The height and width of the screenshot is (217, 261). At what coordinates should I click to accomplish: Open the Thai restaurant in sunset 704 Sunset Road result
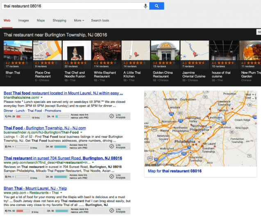[63, 158]
